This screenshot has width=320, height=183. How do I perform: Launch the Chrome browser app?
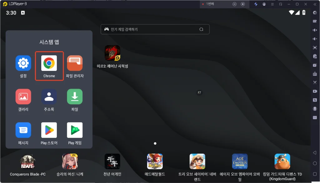[x=49, y=63]
